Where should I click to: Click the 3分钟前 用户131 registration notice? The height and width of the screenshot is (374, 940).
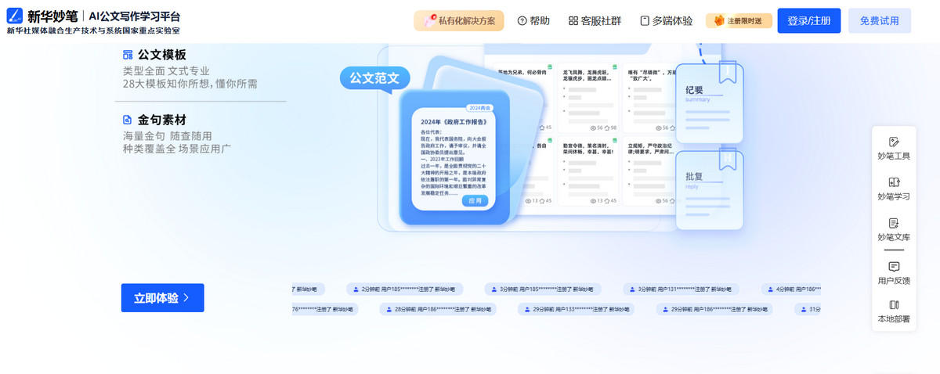(x=681, y=289)
